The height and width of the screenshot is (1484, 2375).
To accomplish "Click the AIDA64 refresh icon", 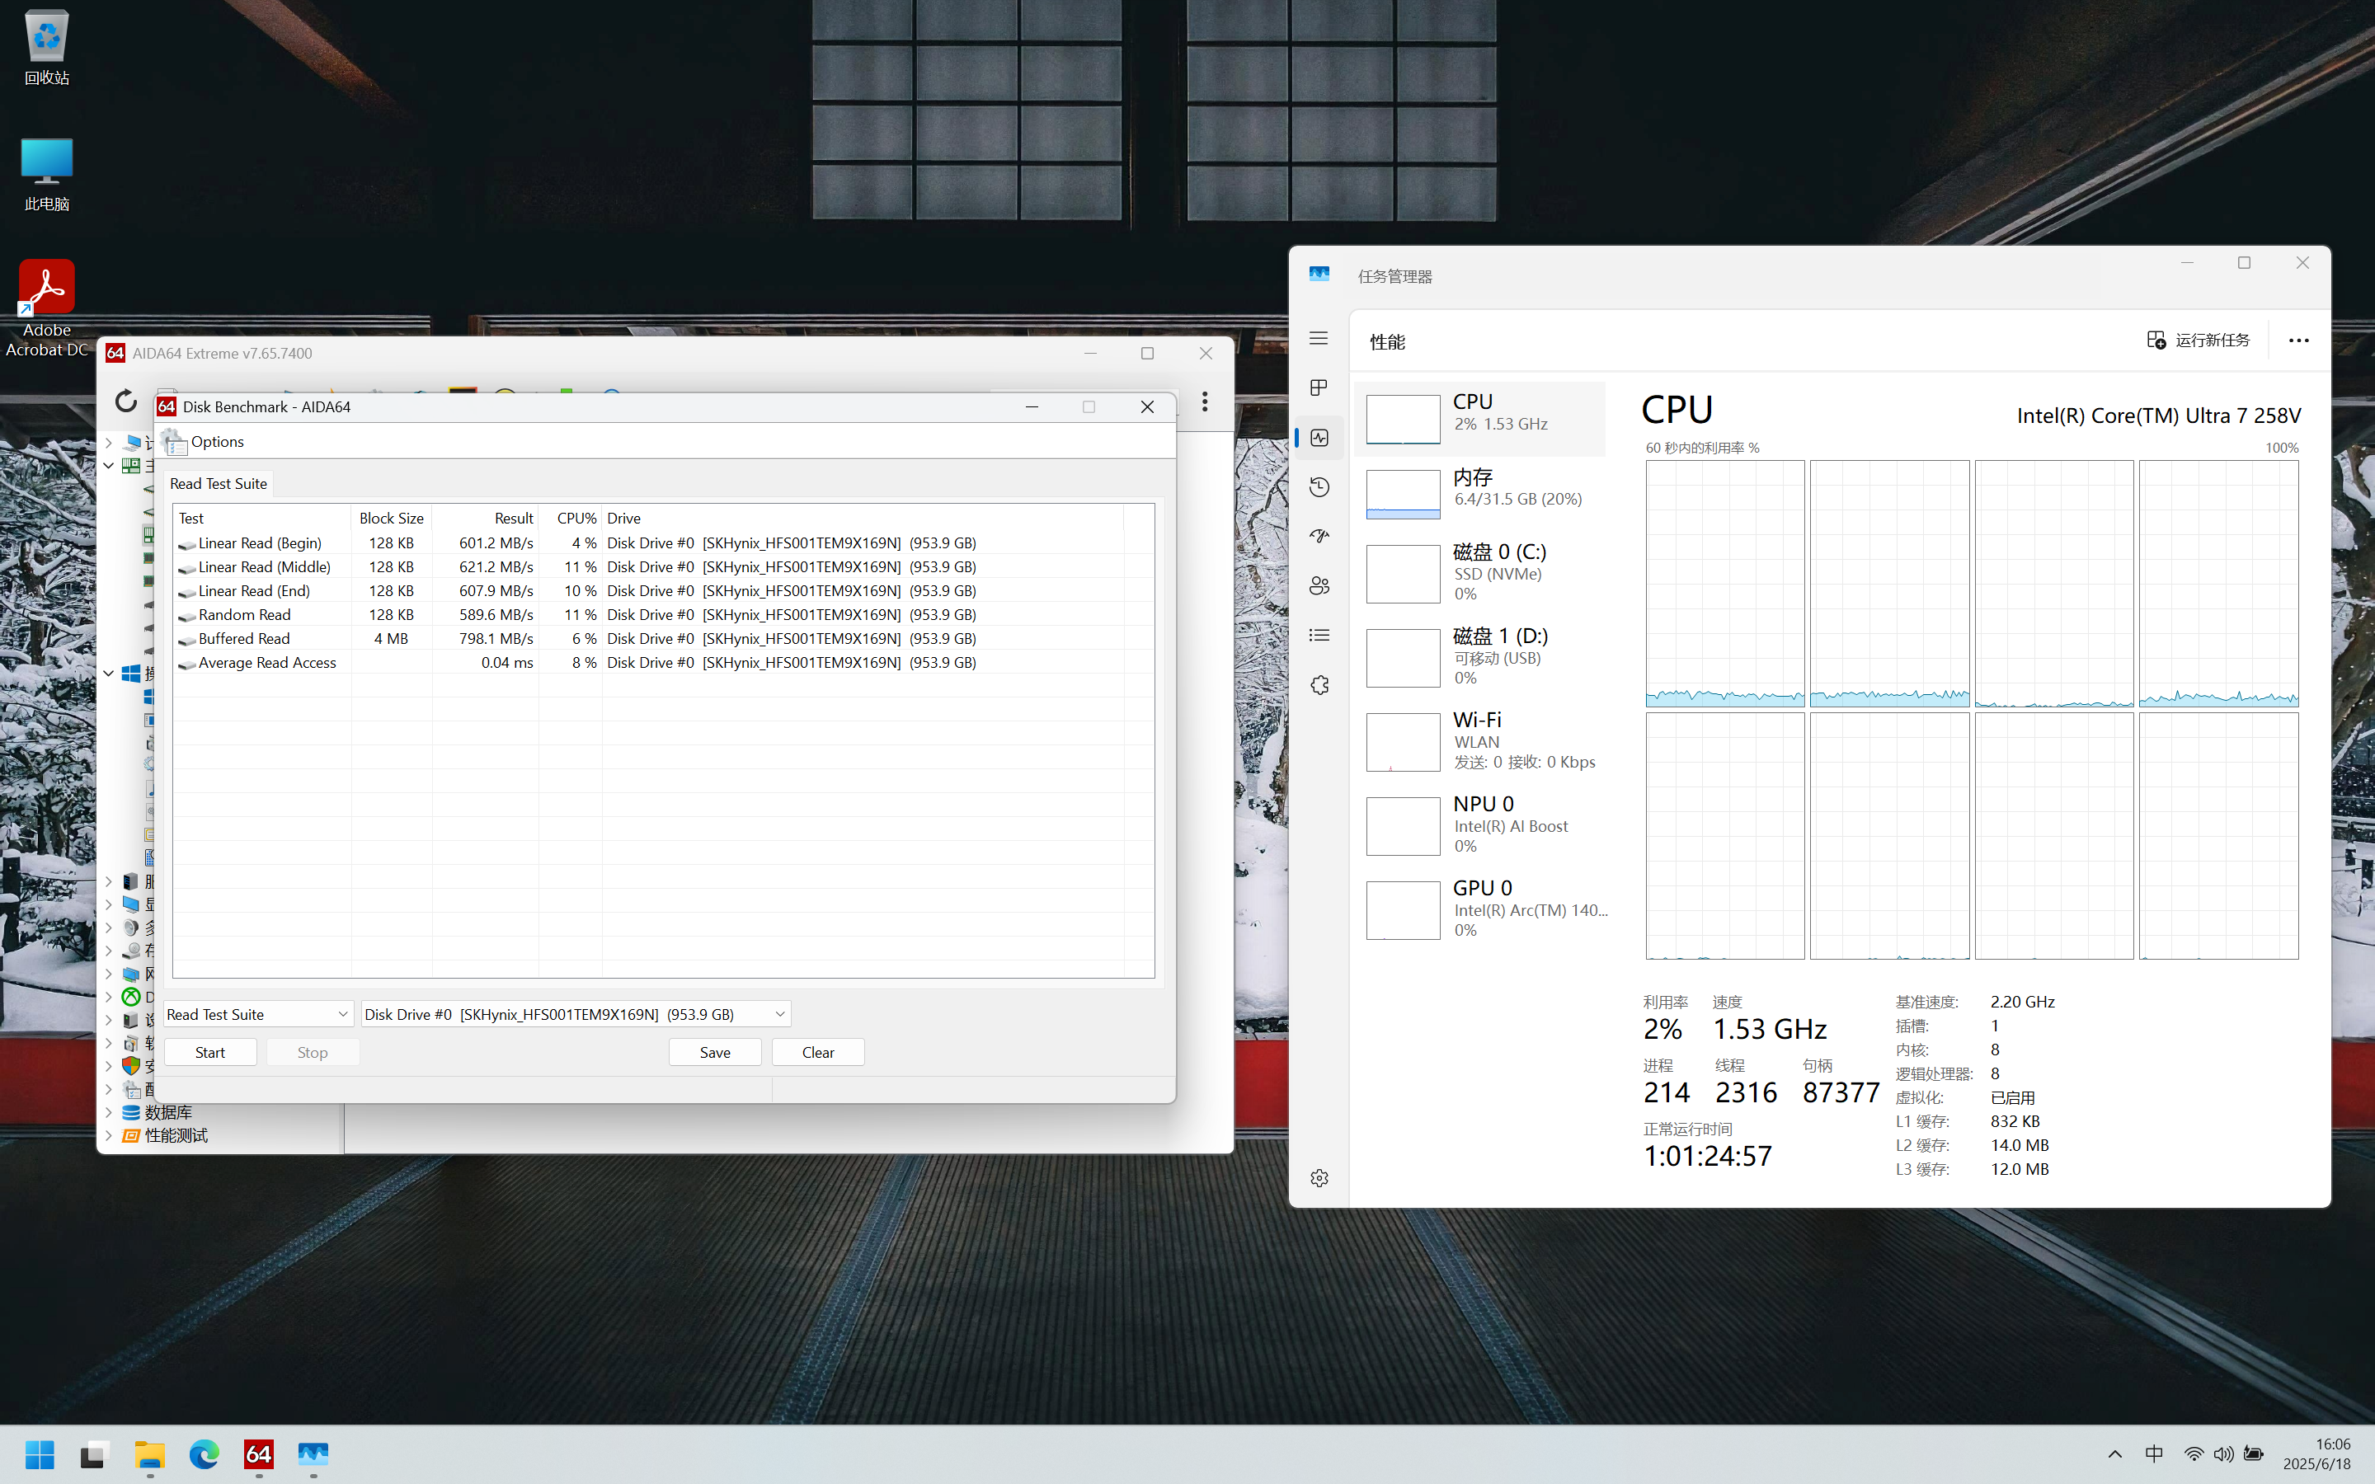I will coord(125,401).
